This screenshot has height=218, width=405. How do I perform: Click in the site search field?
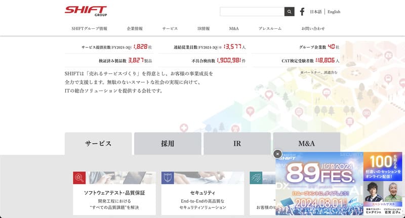(252, 12)
